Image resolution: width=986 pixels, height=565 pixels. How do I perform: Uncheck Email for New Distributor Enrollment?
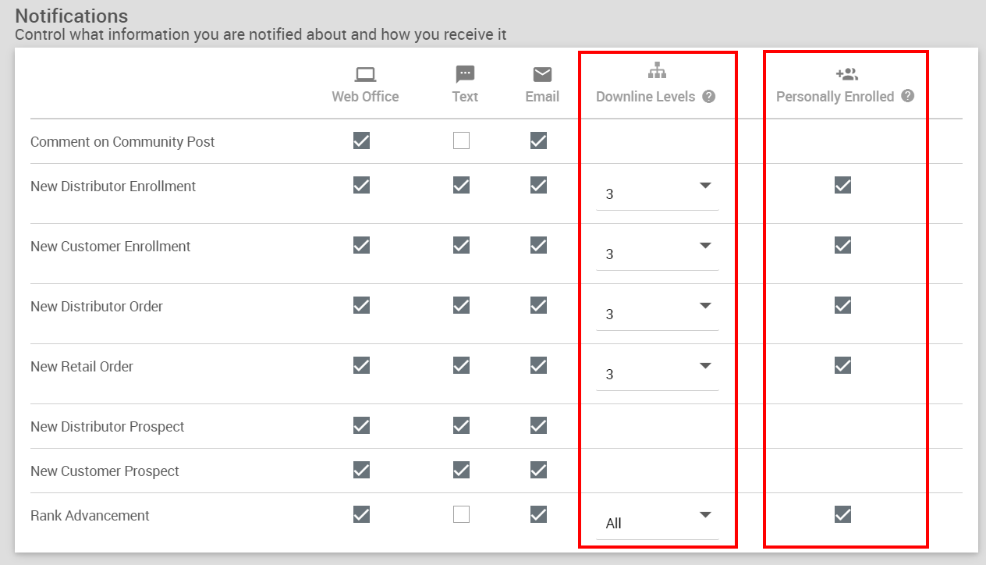pos(538,185)
